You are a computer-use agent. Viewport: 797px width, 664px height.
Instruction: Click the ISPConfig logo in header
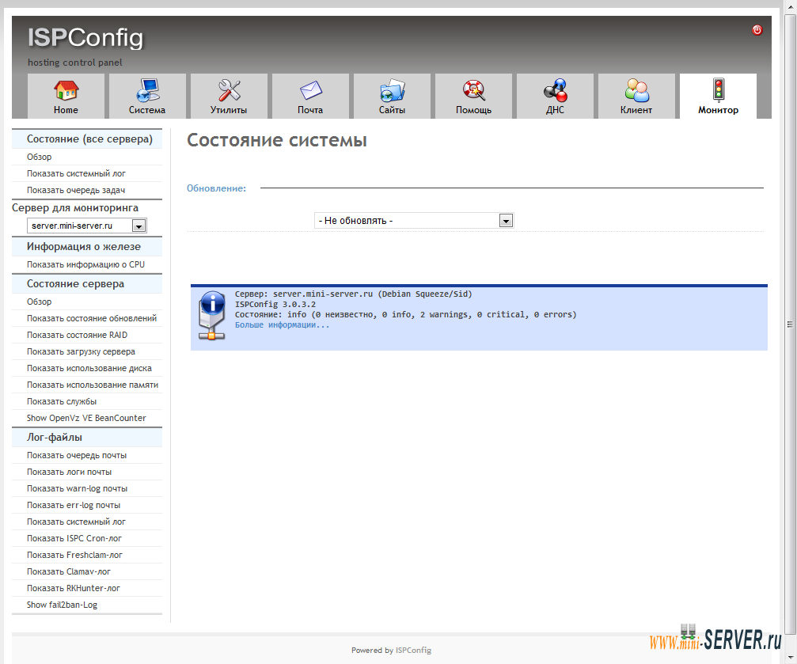pyautogui.click(x=85, y=38)
